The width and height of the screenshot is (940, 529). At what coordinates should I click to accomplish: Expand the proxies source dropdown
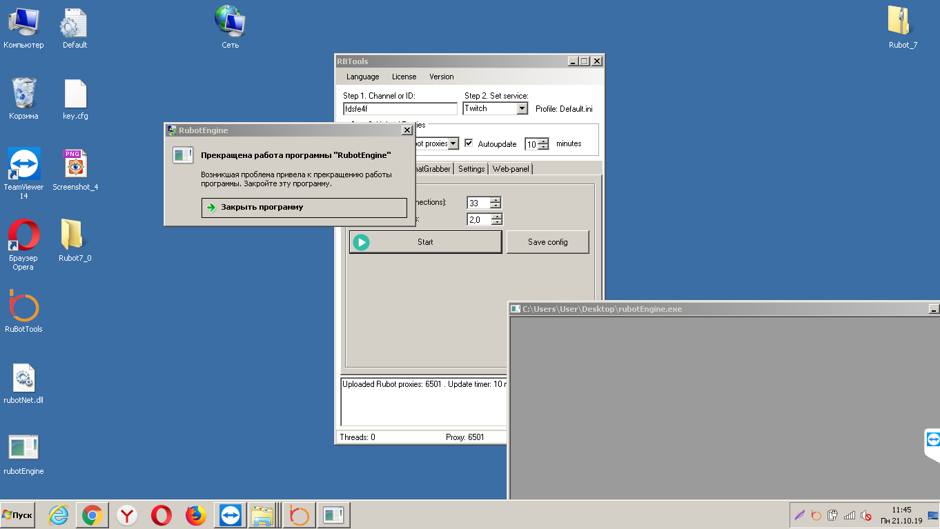(453, 143)
